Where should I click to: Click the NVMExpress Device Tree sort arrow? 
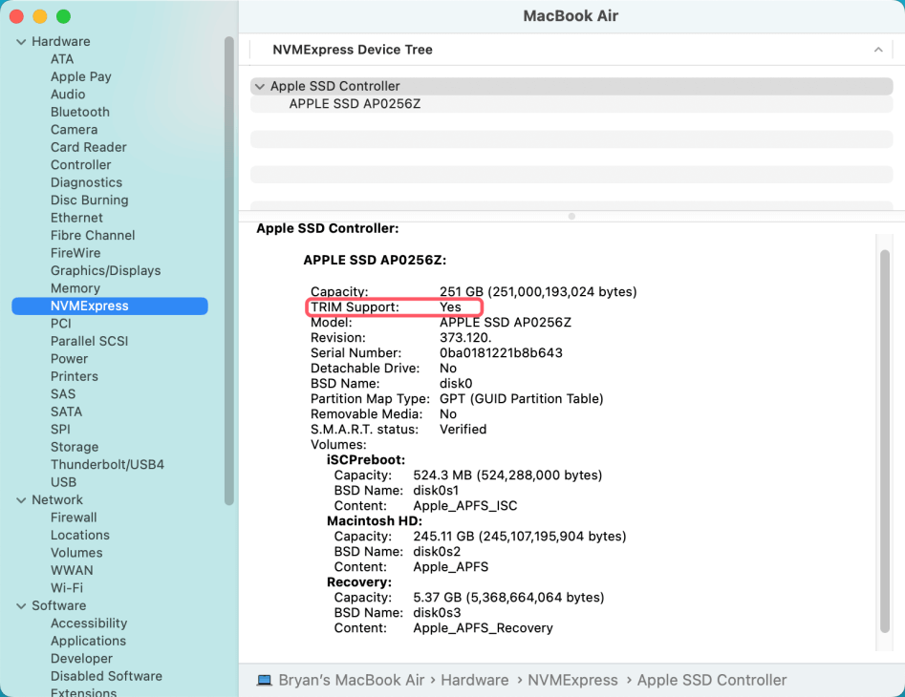pyautogui.click(x=877, y=50)
